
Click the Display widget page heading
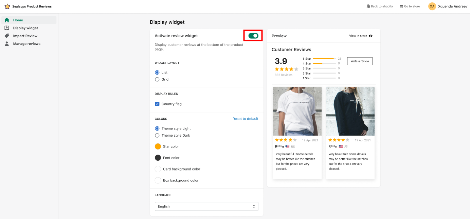(167, 22)
